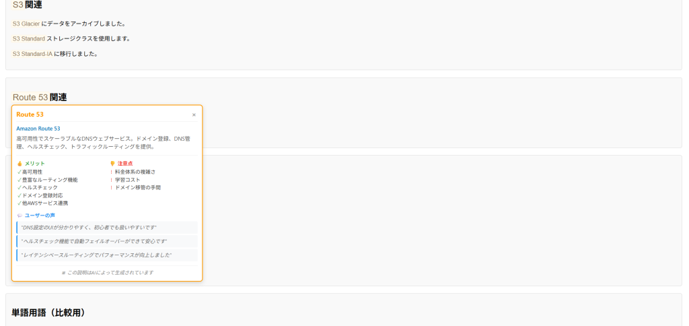
Task: Close the Route 53 popup
Action: coord(194,115)
